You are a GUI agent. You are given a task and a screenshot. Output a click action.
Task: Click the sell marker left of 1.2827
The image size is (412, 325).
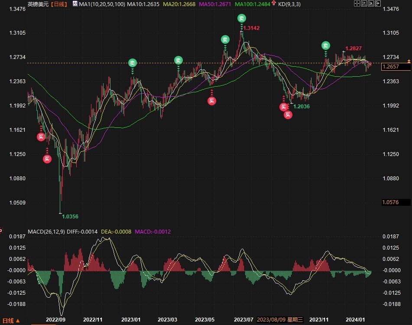(x=325, y=45)
